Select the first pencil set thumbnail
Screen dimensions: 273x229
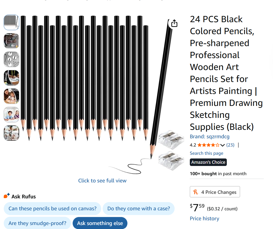pos(11,22)
